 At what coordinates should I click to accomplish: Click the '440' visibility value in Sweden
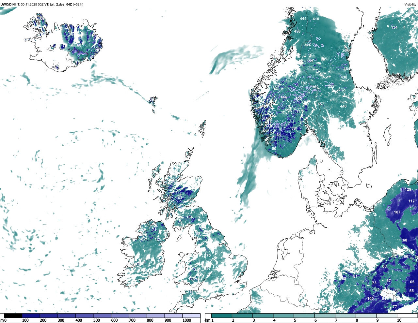pos(343,106)
